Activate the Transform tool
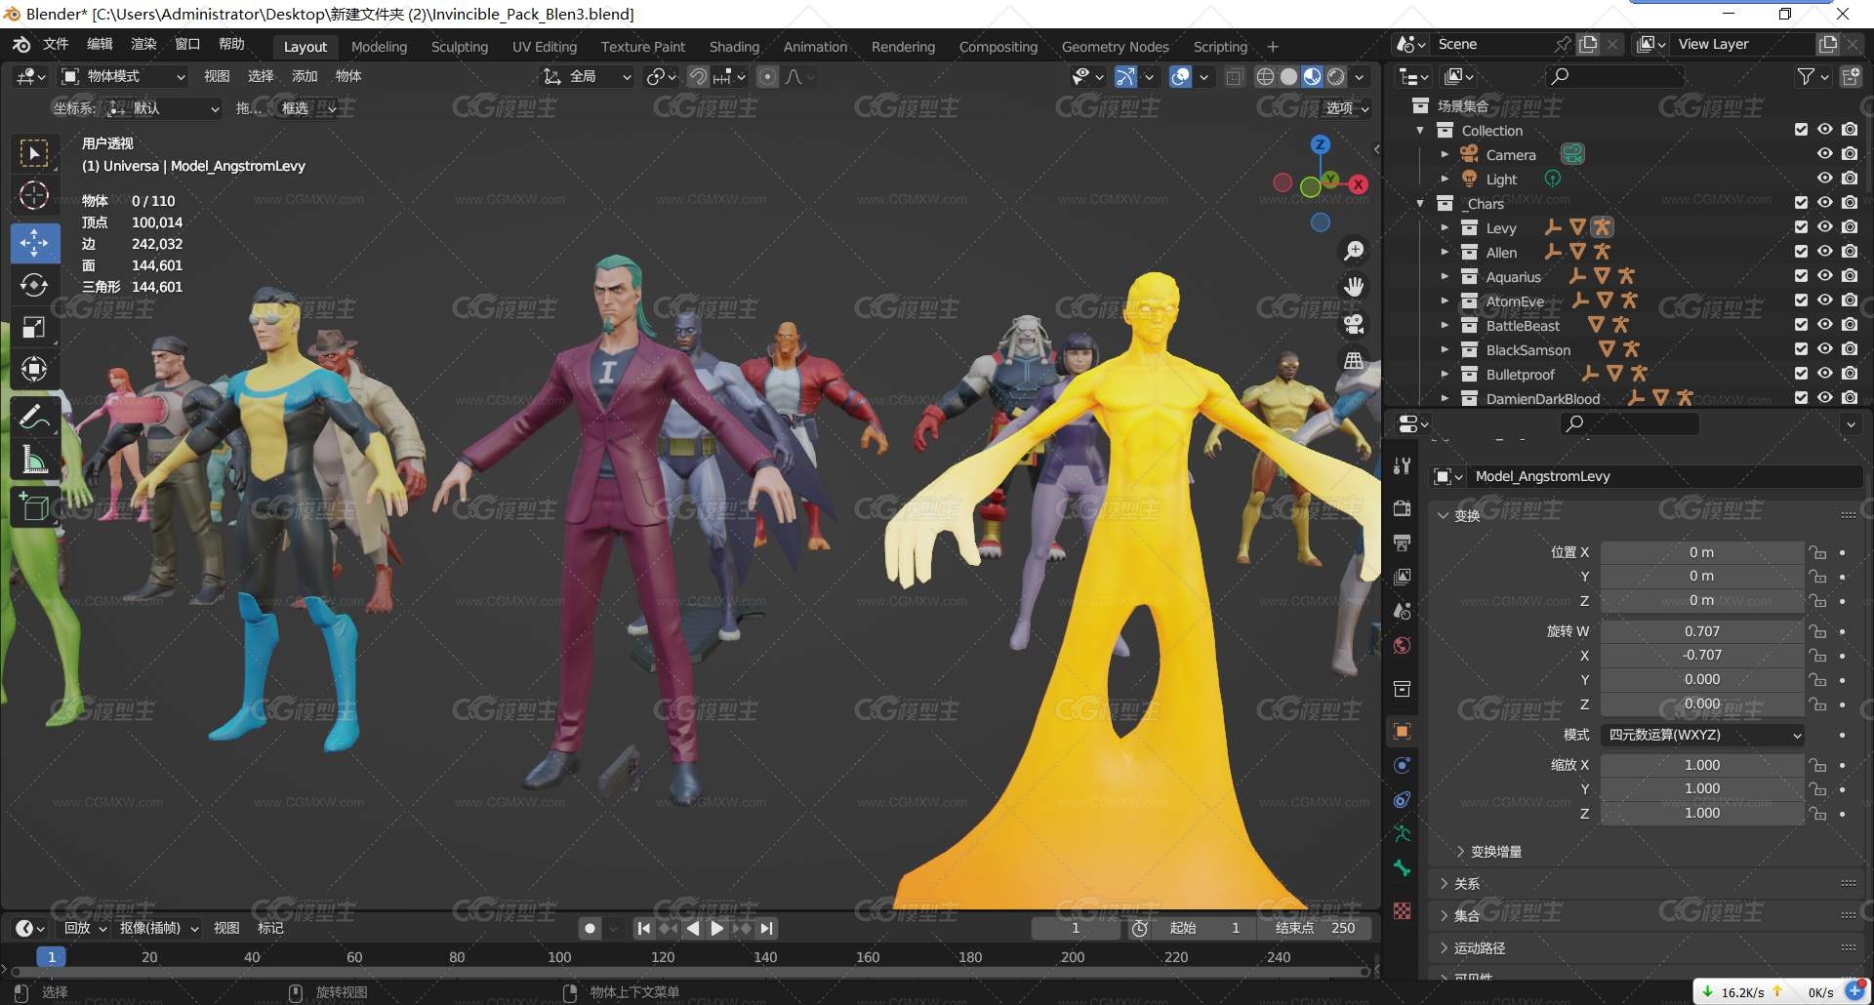 point(34,369)
